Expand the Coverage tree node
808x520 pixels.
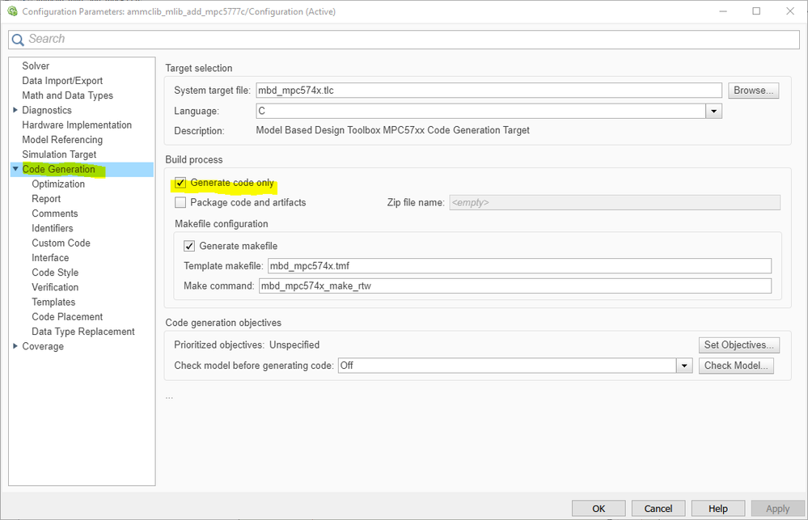pyautogui.click(x=15, y=346)
